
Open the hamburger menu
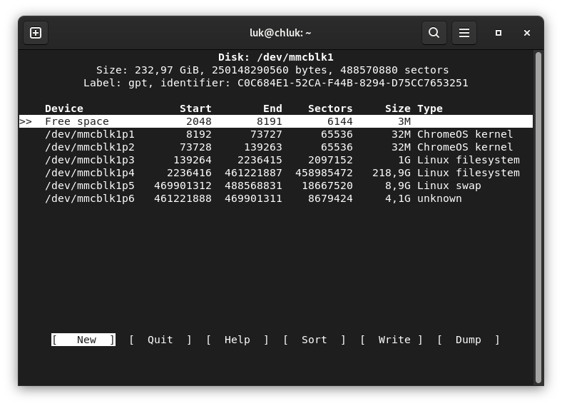click(464, 33)
